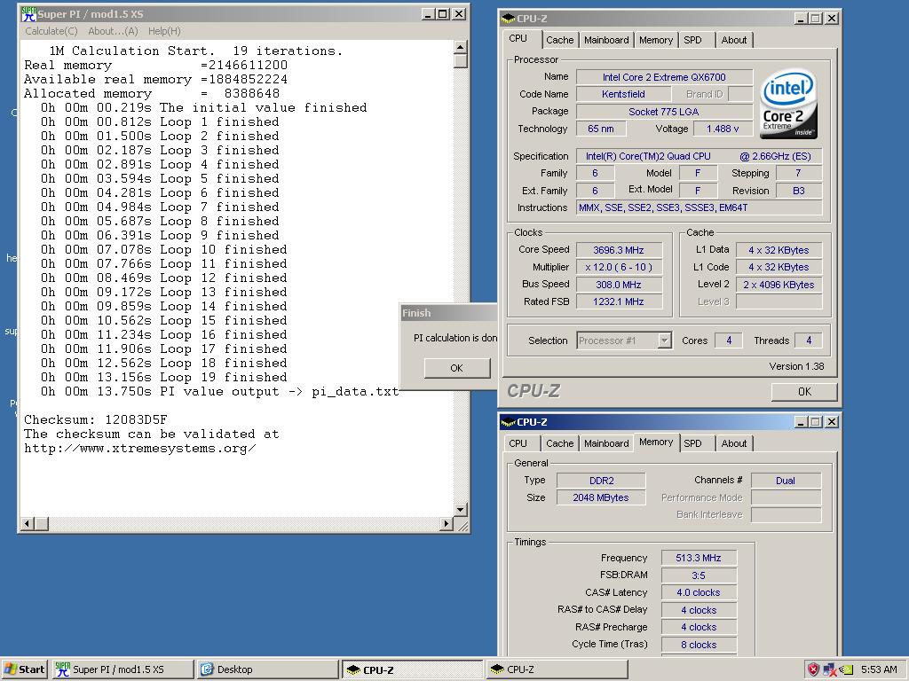Click the Rated FSB 1232.1 MHz value
Image resolution: width=909 pixels, height=681 pixels.
click(x=619, y=301)
